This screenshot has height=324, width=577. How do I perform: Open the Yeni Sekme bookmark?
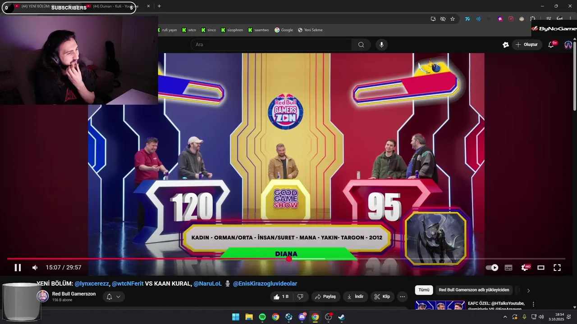click(310, 30)
